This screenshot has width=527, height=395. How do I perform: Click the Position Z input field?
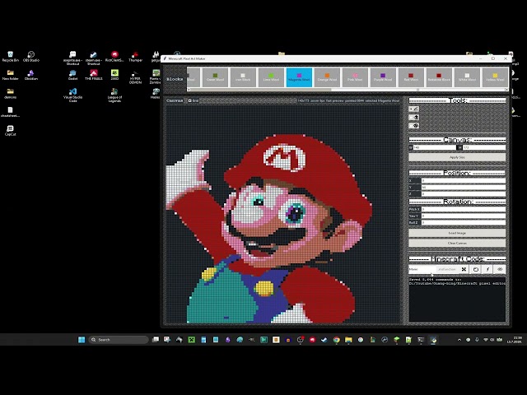click(464, 194)
